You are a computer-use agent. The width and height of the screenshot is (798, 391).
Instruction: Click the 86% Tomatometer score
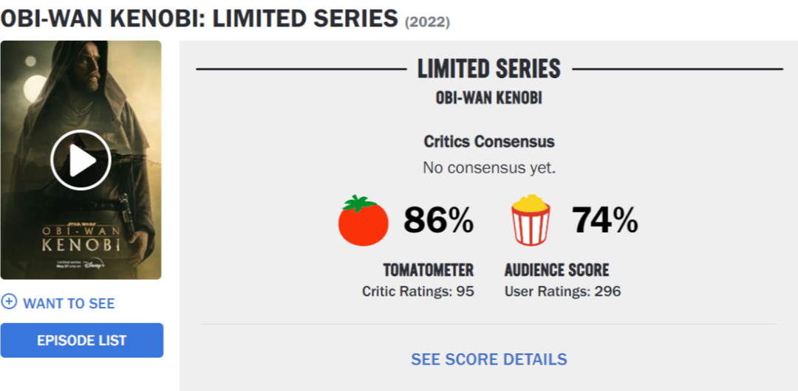439,220
